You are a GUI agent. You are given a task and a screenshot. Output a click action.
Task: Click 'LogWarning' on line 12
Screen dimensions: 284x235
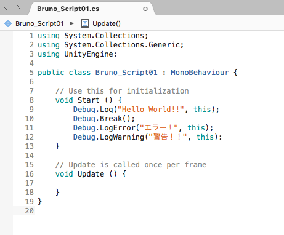tap(122, 137)
